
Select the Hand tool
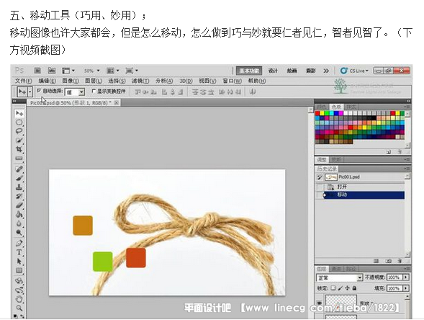tap(19, 299)
